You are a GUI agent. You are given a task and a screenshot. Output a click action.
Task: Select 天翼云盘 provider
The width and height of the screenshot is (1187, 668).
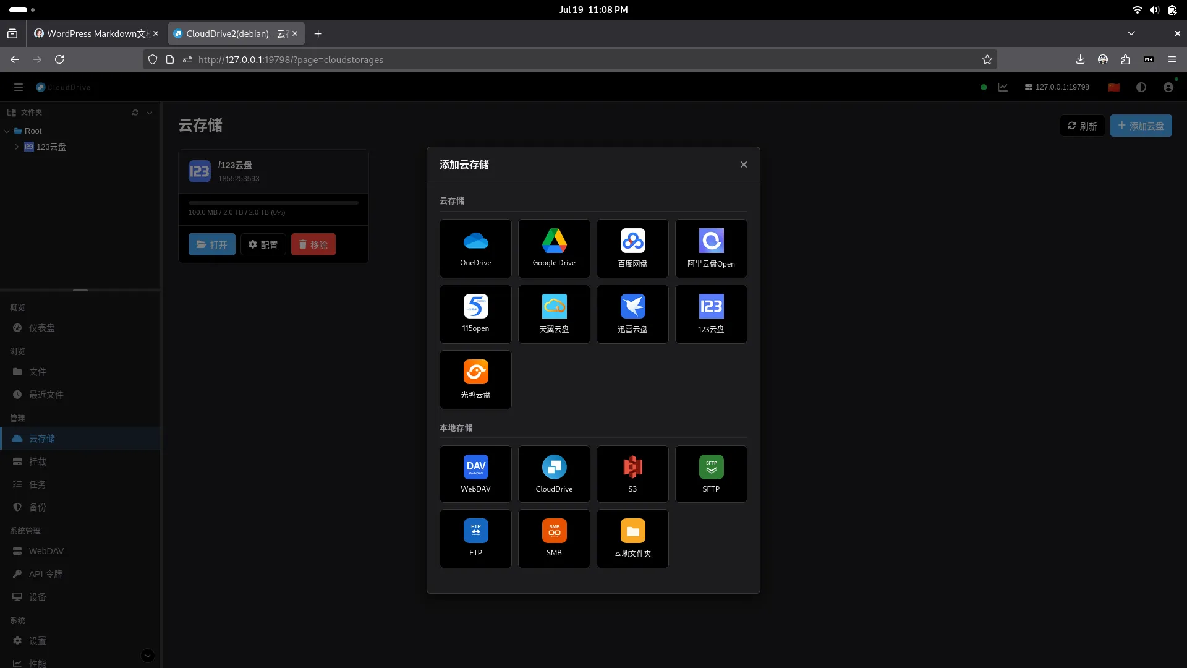tap(554, 314)
